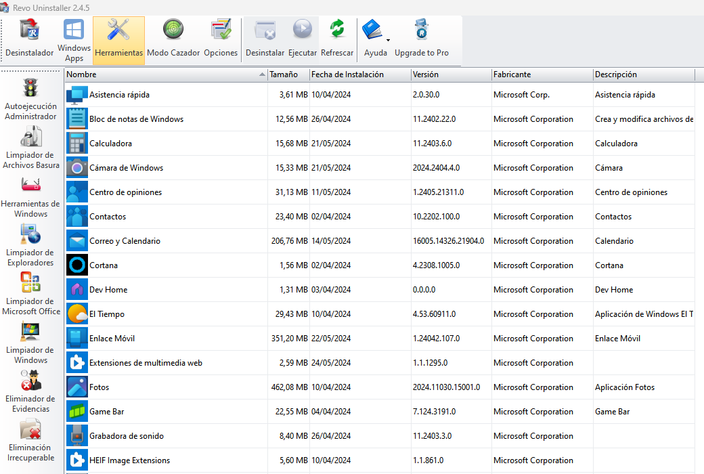
Task: Select Extensiones de multimedia web icon
Action: [76, 362]
